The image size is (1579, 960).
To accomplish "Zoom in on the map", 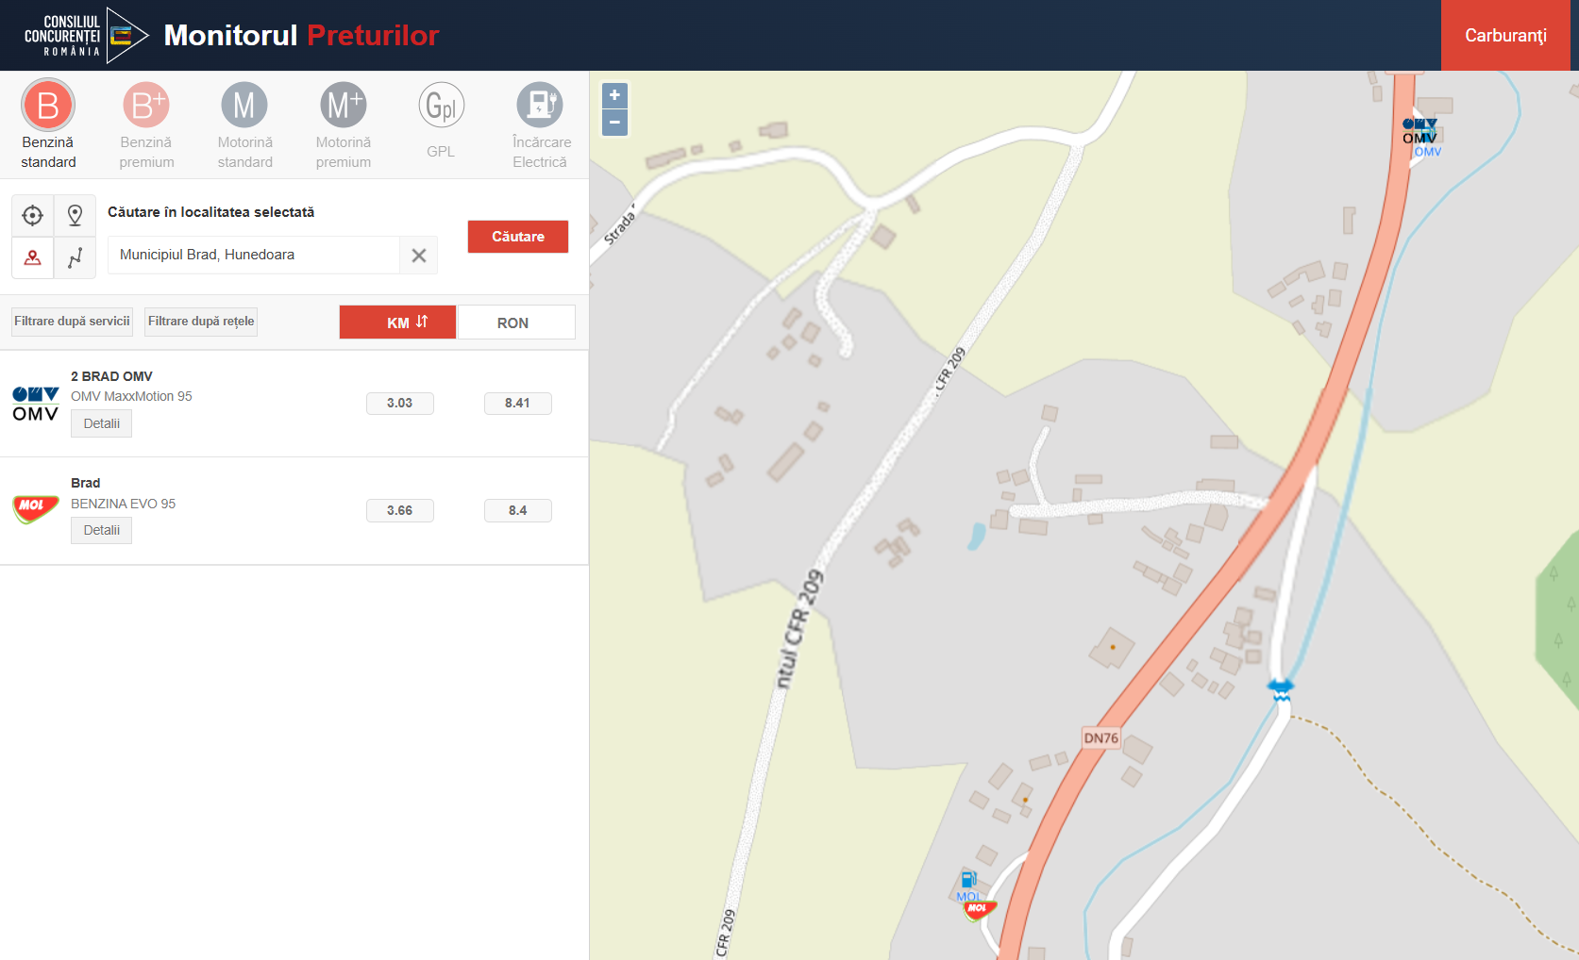I will click(x=614, y=95).
